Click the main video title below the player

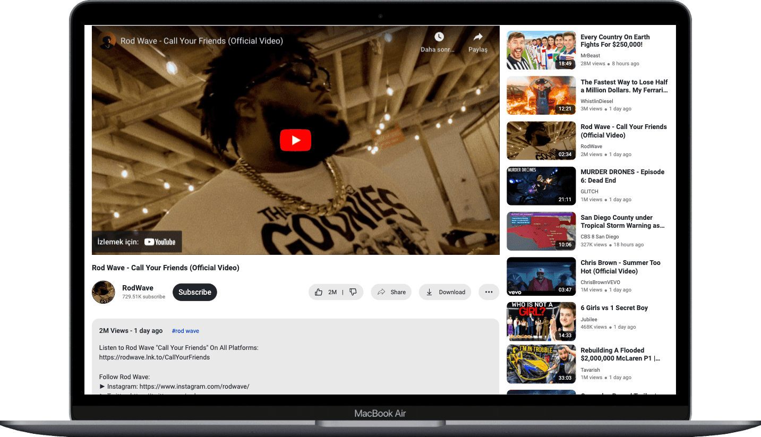pos(166,268)
